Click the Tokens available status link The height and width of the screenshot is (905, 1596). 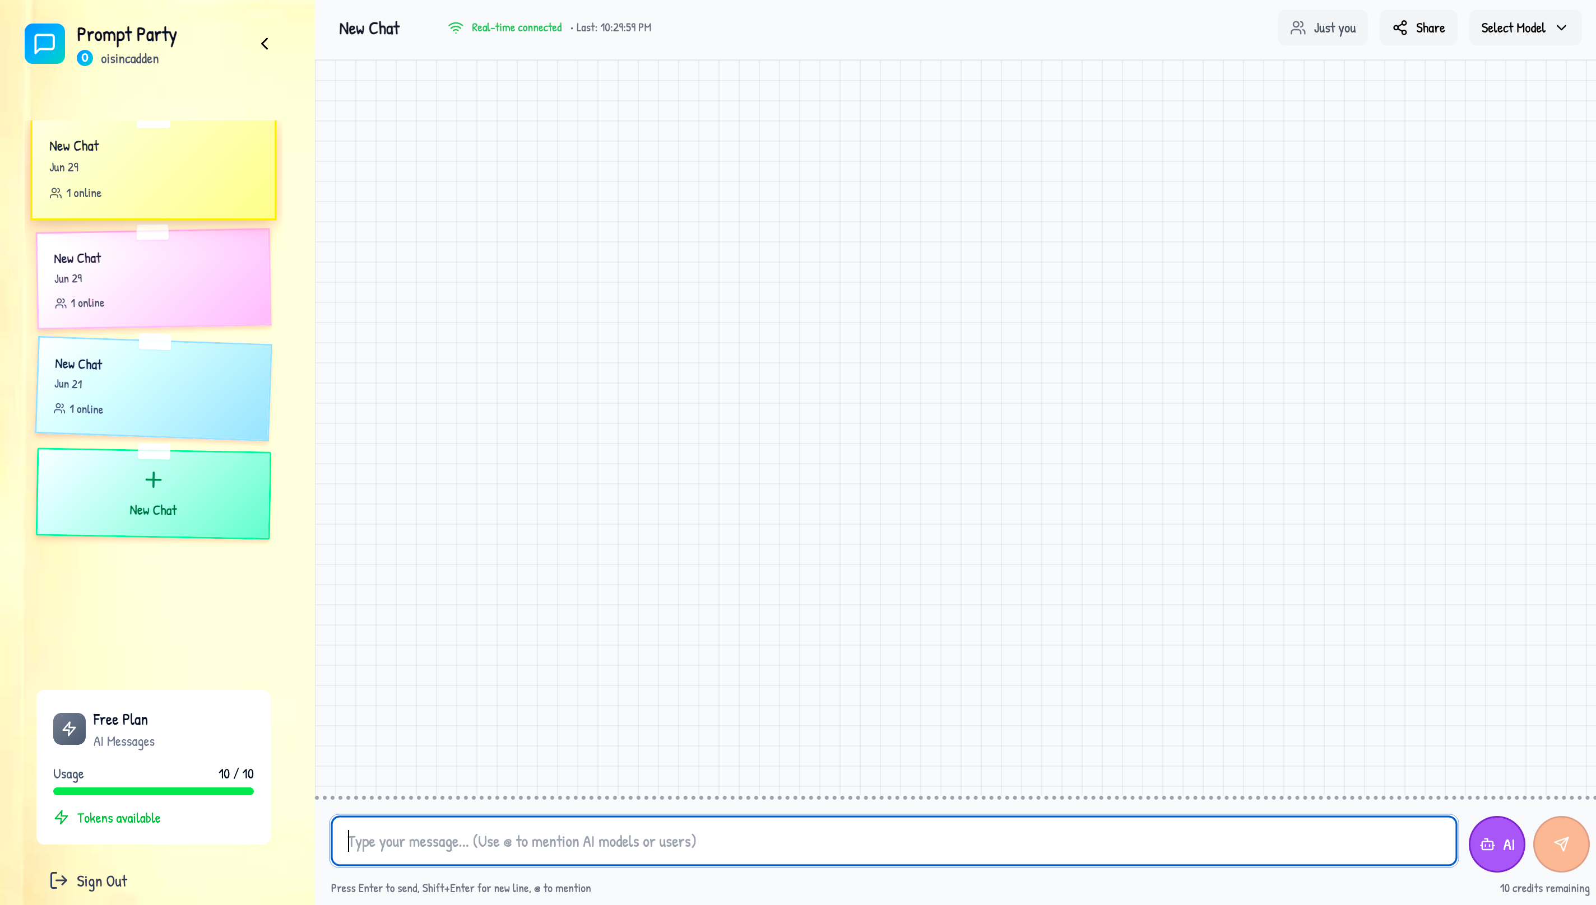click(x=118, y=818)
